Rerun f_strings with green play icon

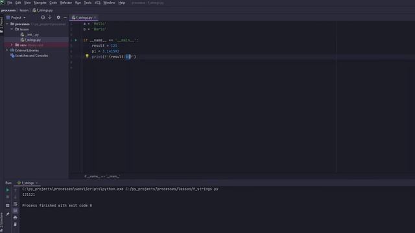[x=8, y=190]
